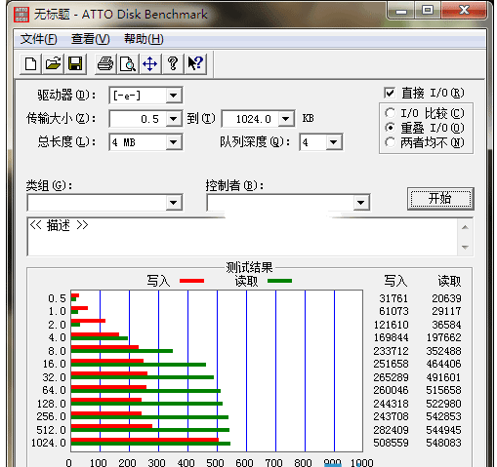Click the 开始 start button
The image size is (497, 467).
click(x=440, y=198)
